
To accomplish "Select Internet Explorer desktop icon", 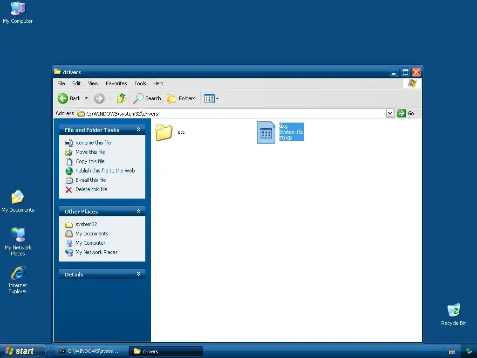I will click(18, 280).
